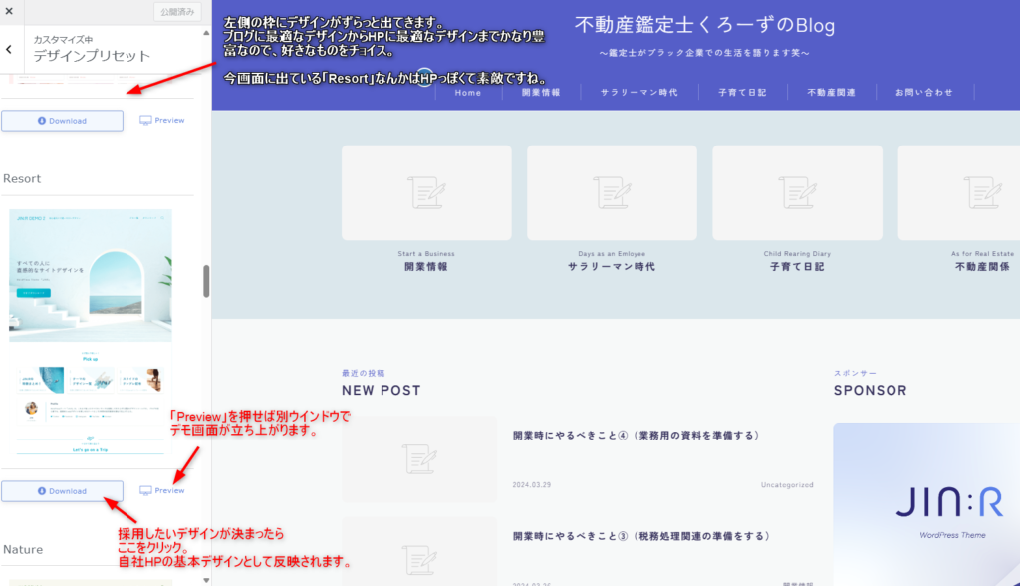This screenshot has width=1020, height=586.
Task: Click the 2024.03.29 post date
Action: pyautogui.click(x=532, y=485)
